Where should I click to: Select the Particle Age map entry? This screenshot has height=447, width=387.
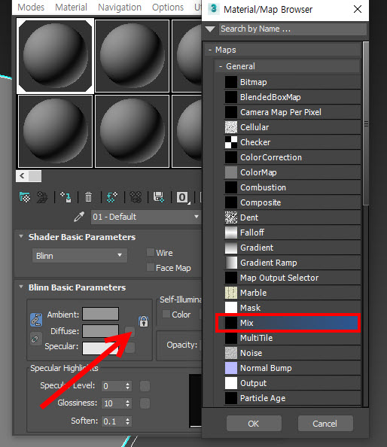click(x=292, y=398)
